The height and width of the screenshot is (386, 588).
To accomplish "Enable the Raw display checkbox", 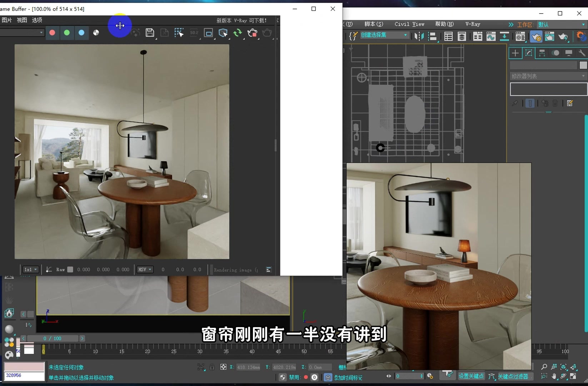I will click(x=70, y=269).
